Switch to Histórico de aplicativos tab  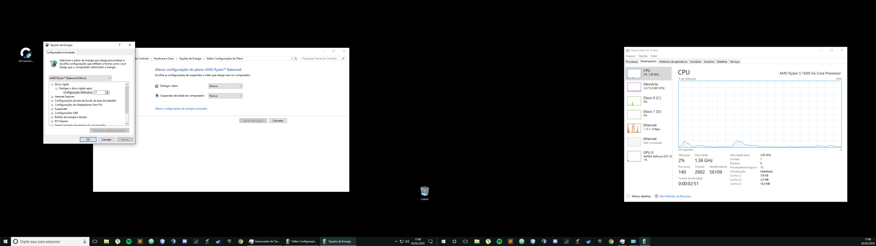pyautogui.click(x=673, y=62)
